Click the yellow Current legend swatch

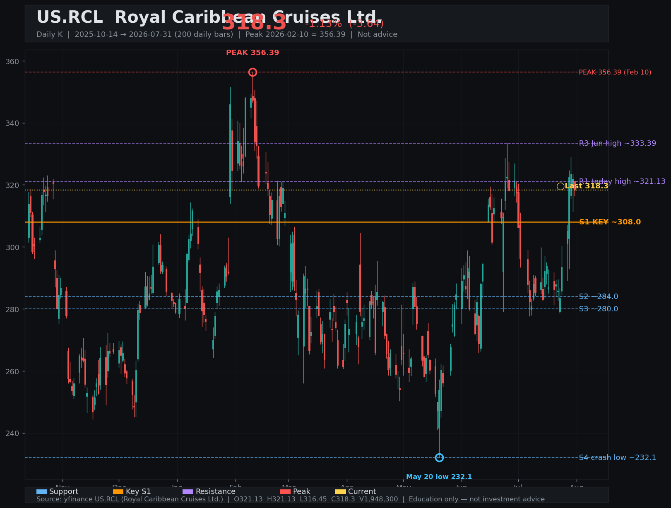click(340, 492)
